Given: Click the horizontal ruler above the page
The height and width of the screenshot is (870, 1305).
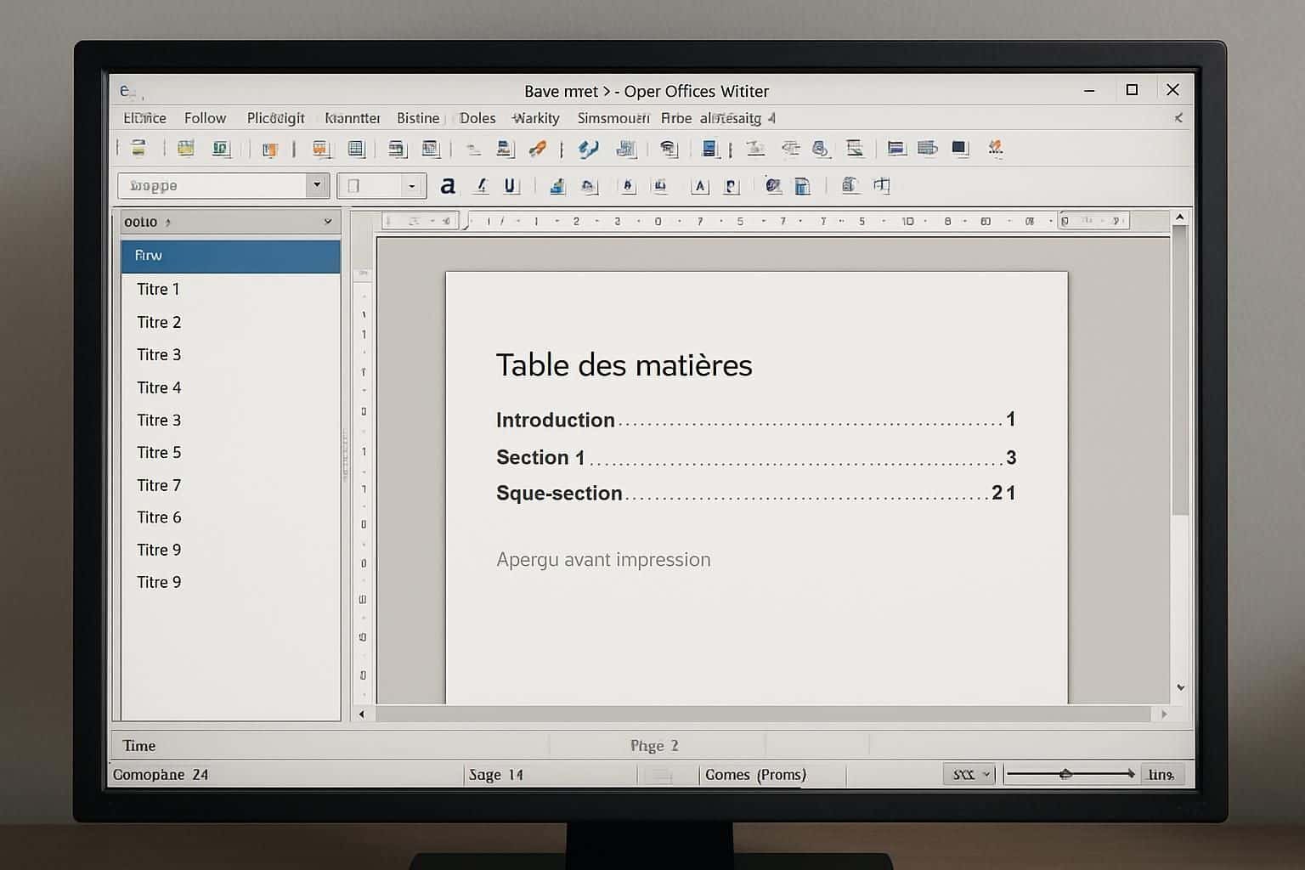Looking at the screenshot, I should click(x=756, y=222).
